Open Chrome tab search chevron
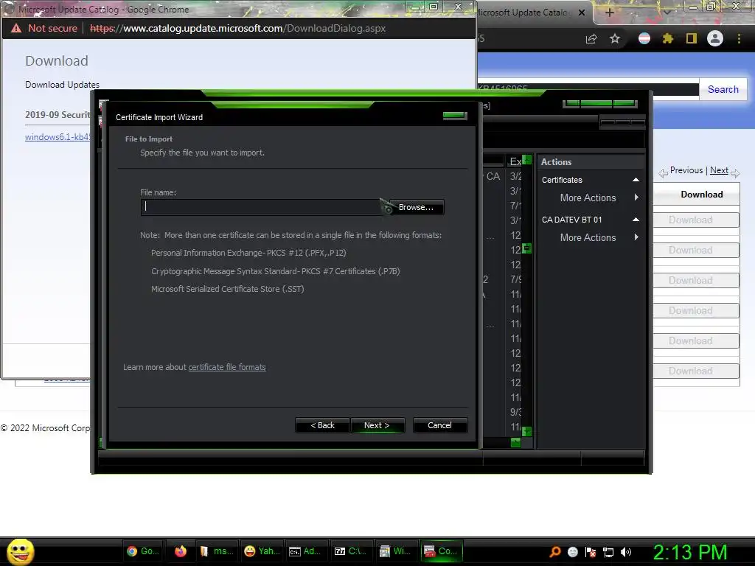This screenshot has height=566, width=755. point(667,13)
